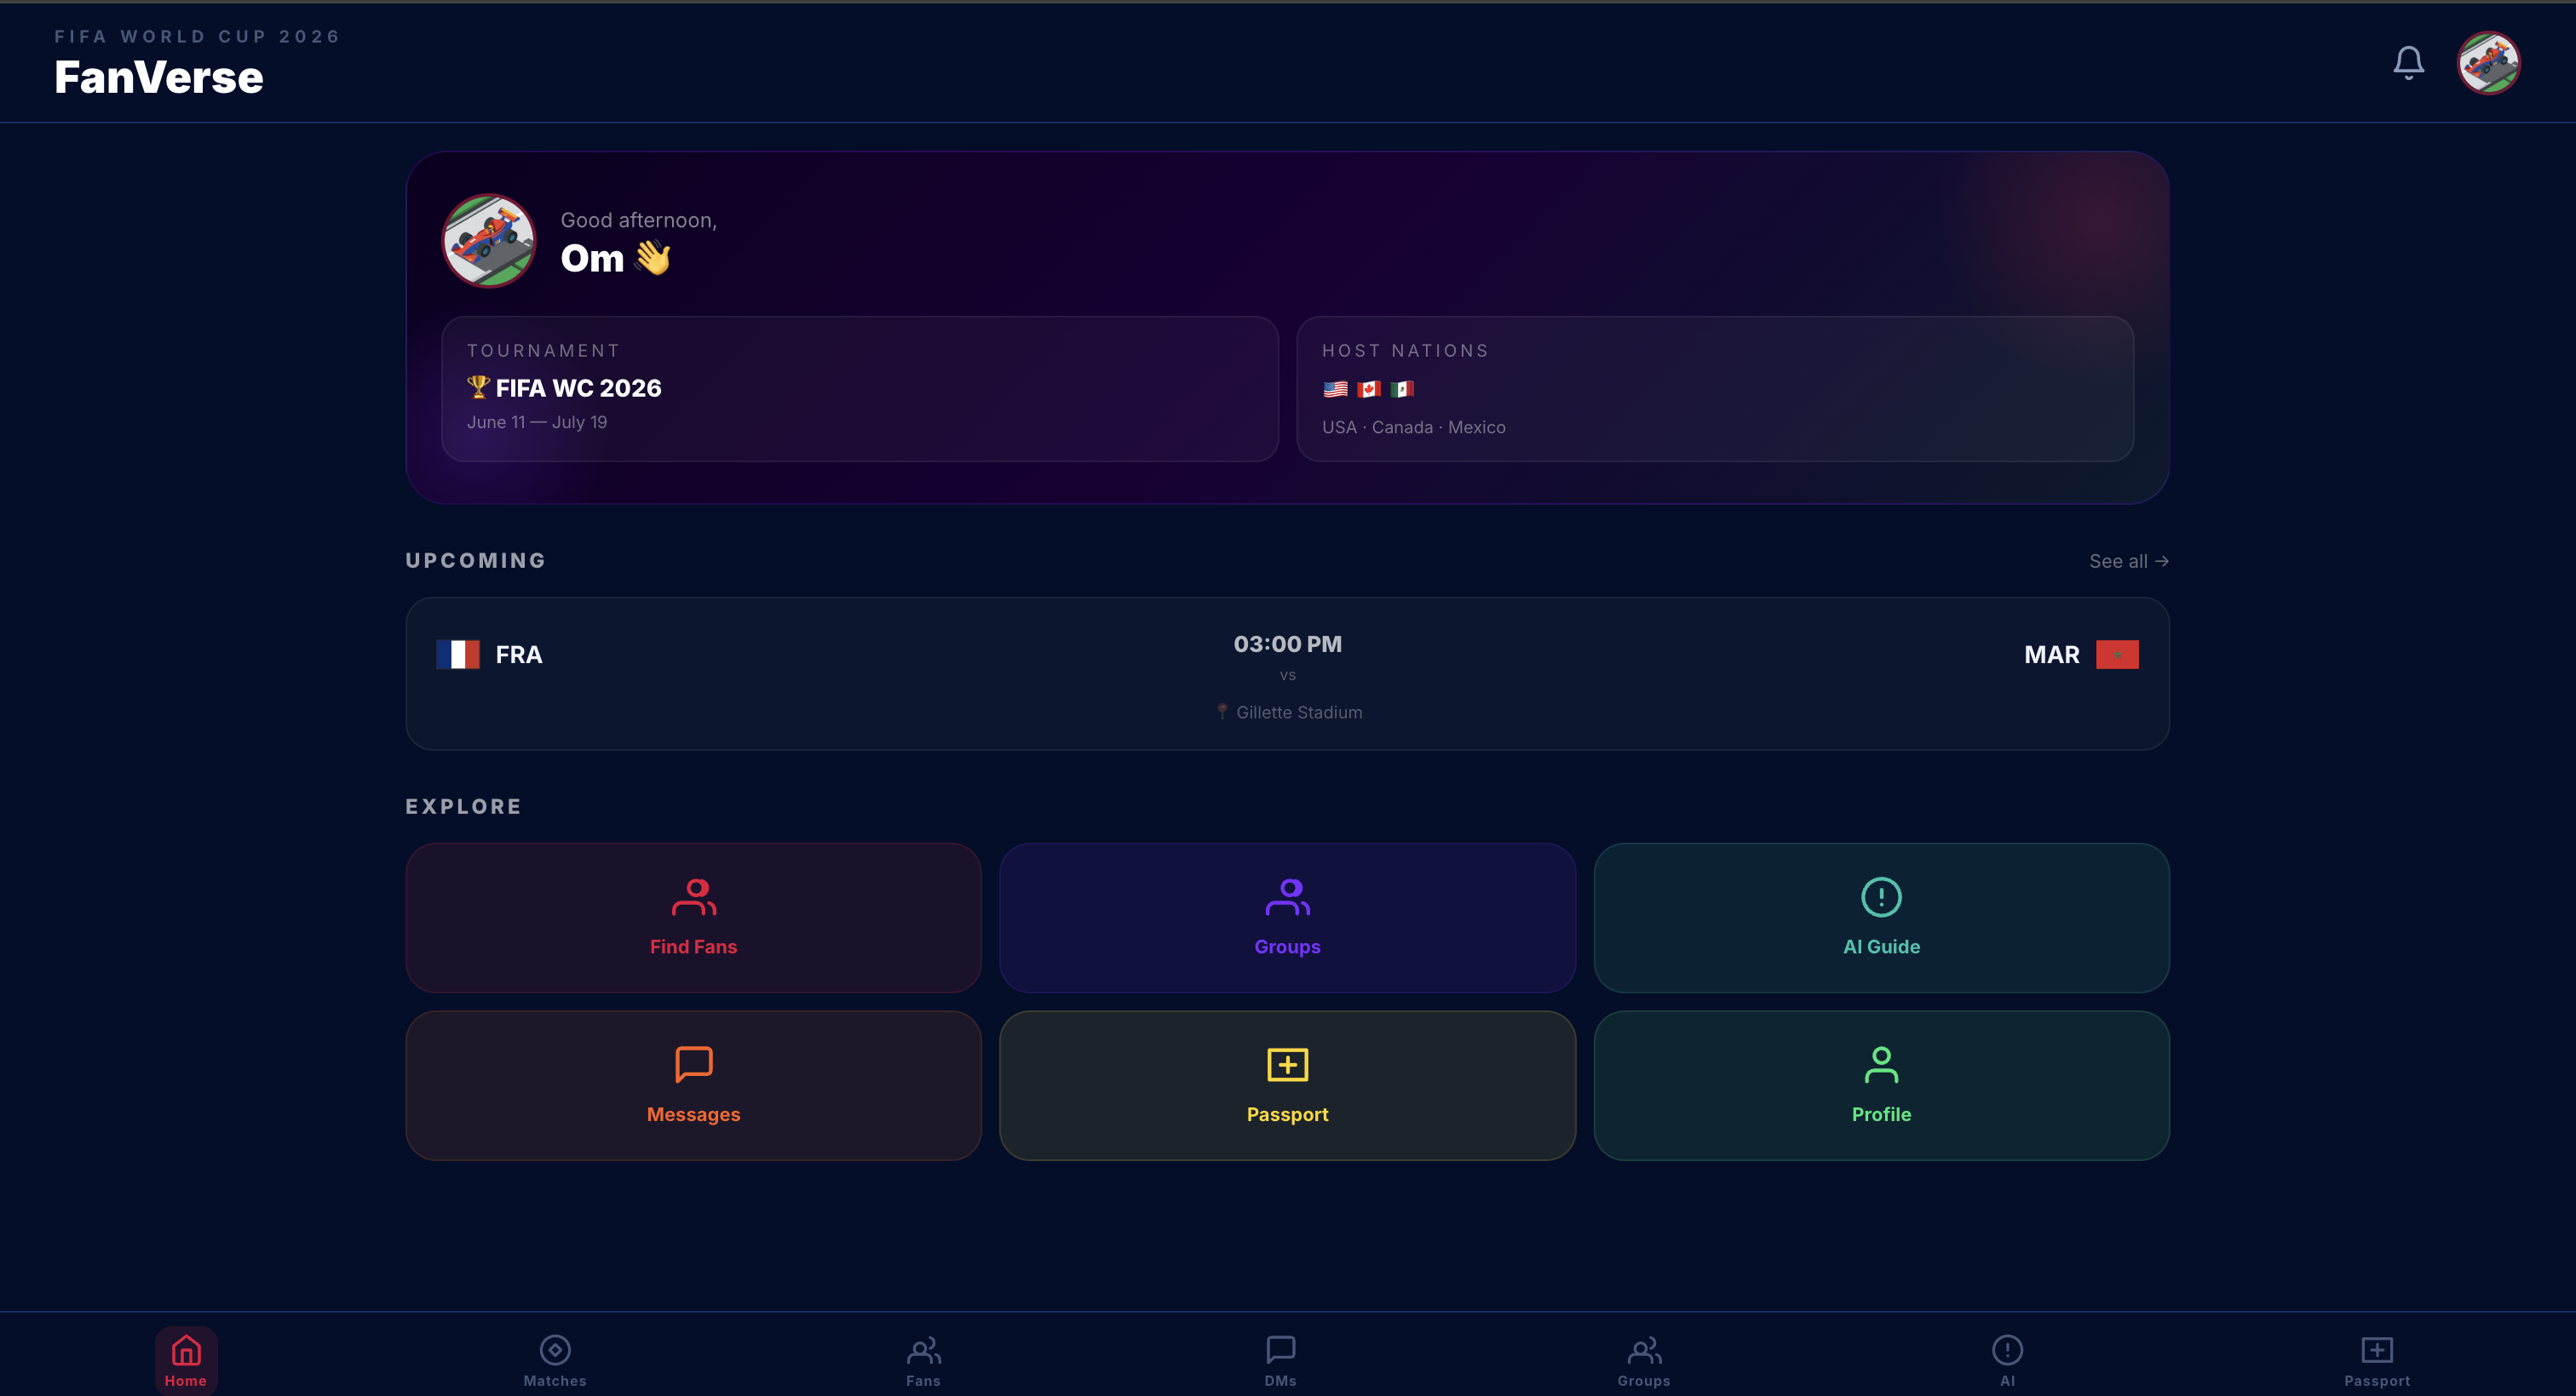Click the EXPLORE section heading

[x=464, y=806]
